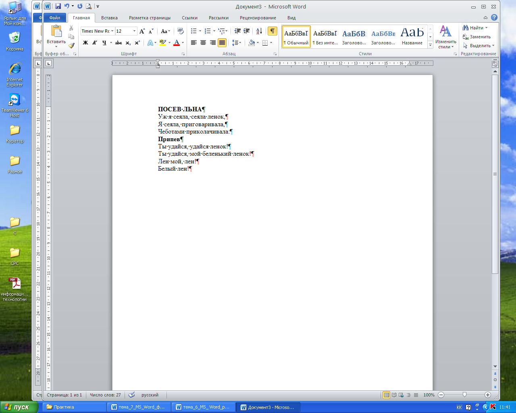The image size is (516, 413).
Task: Open borders dropdown arrow
Action: pyautogui.click(x=271, y=43)
